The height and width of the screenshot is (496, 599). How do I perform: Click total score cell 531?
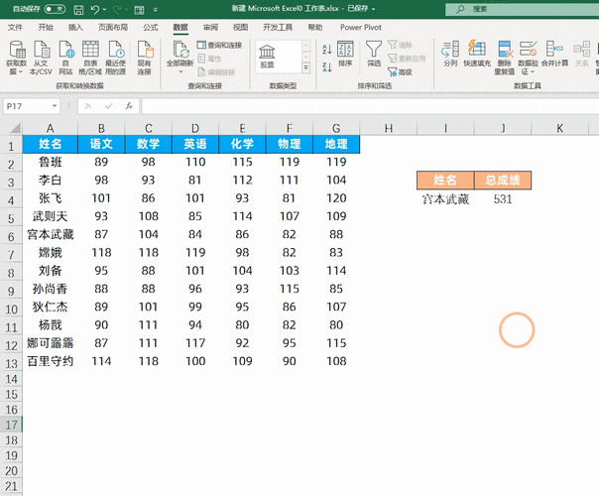pos(503,199)
